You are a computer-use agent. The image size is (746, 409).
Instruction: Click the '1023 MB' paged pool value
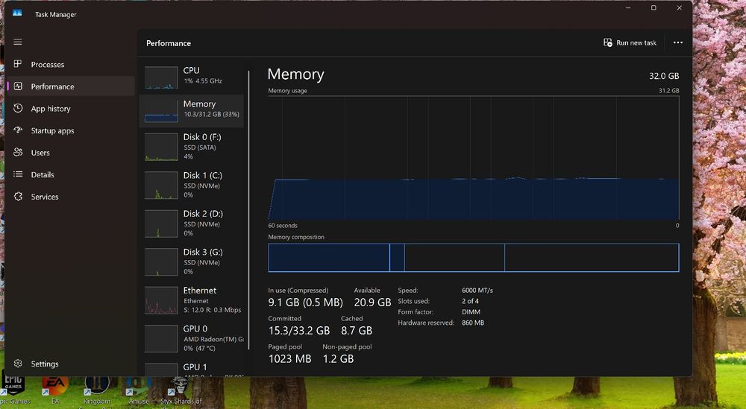pos(289,359)
